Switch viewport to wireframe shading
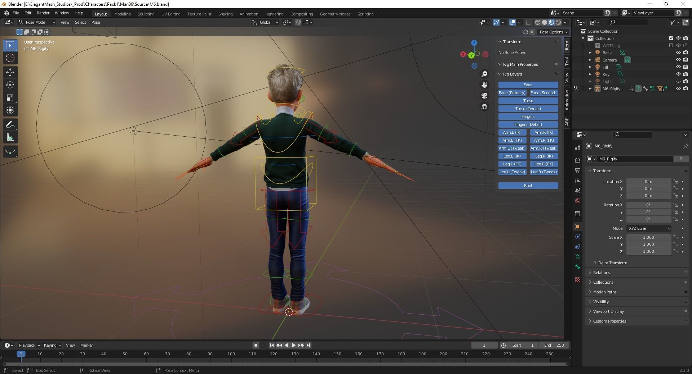Viewport: 692px width, 374px height. (538, 22)
